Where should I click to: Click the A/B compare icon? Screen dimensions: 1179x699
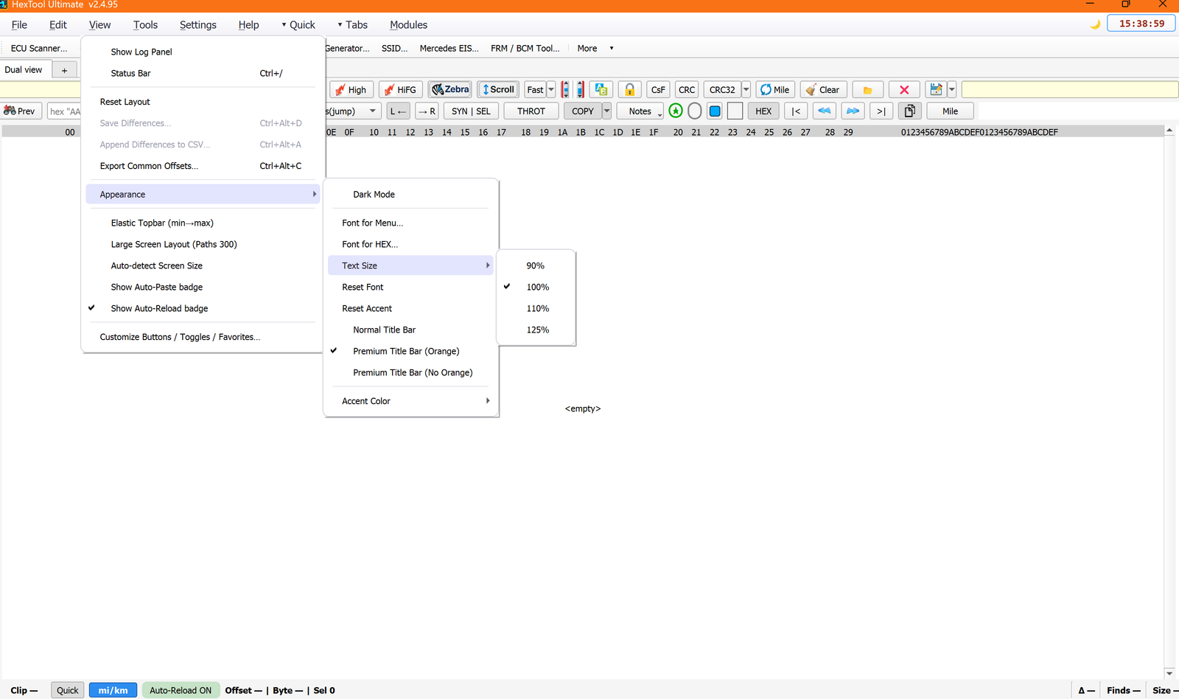click(601, 90)
